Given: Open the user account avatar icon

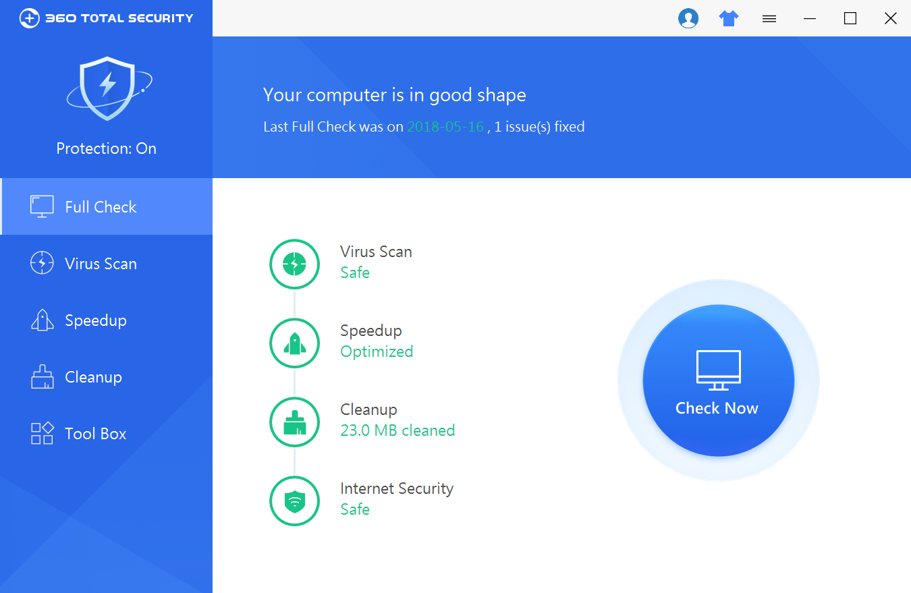Looking at the screenshot, I should 688,18.
